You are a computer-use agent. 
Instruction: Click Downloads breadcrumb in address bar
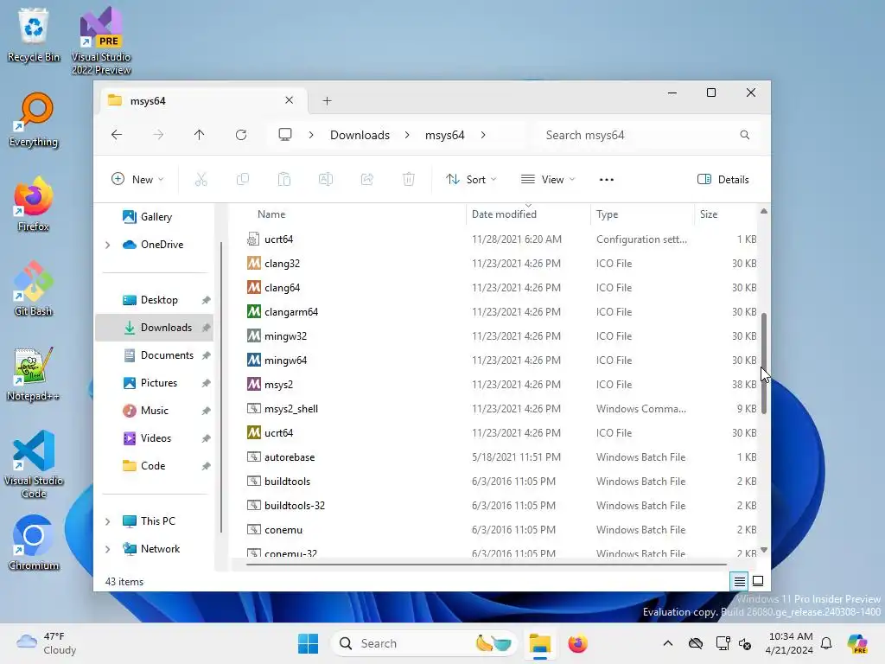pyautogui.click(x=360, y=135)
